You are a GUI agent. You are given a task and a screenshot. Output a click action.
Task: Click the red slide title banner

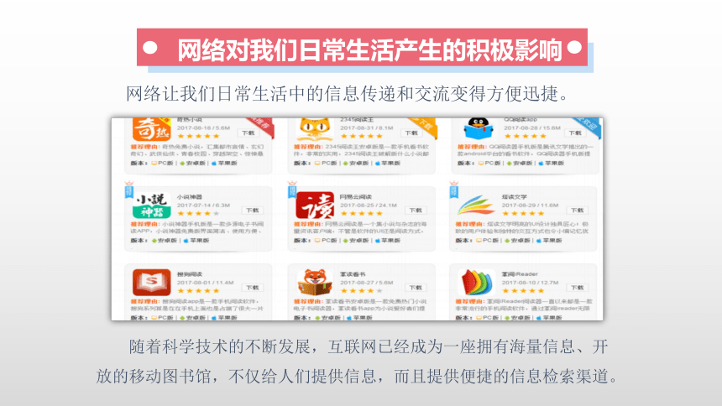pyautogui.click(x=362, y=48)
